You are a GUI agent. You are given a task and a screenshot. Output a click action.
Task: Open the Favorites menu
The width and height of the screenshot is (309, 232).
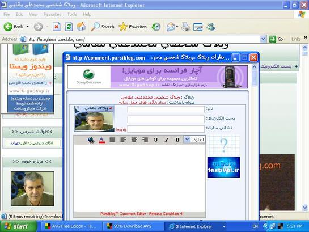(52, 14)
